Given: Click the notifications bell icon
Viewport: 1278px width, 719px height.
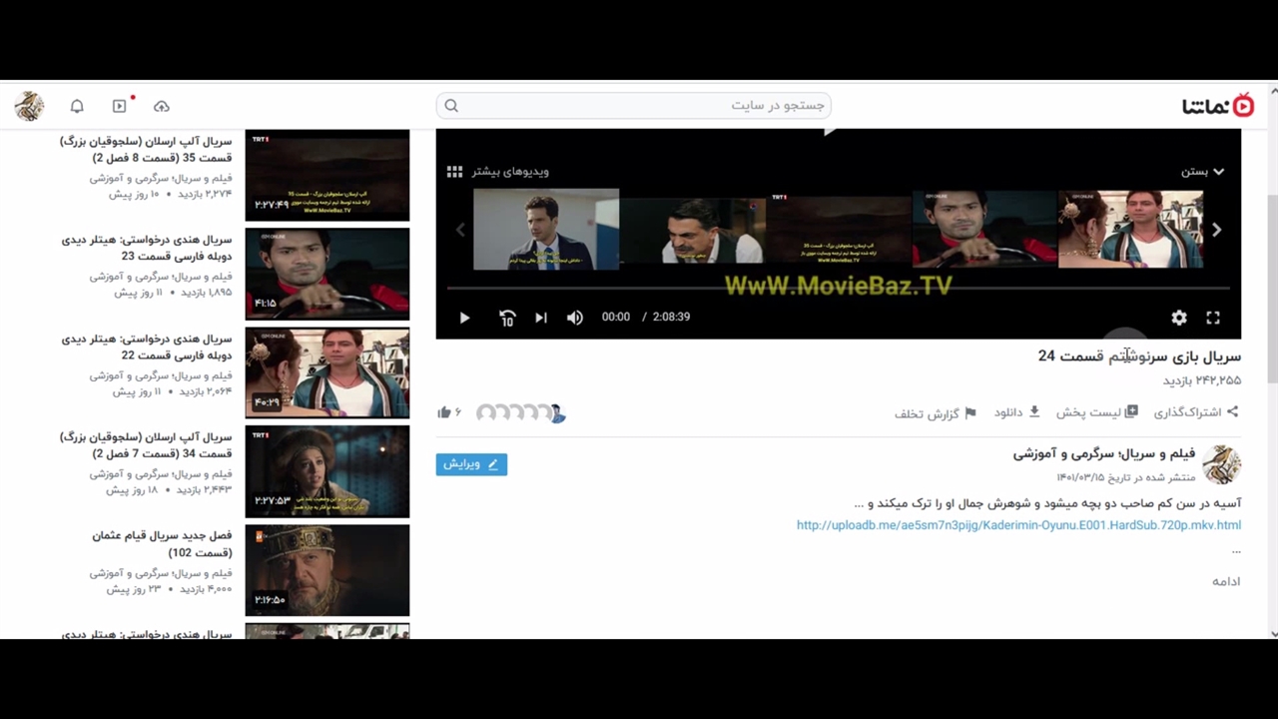Looking at the screenshot, I should tap(77, 106).
